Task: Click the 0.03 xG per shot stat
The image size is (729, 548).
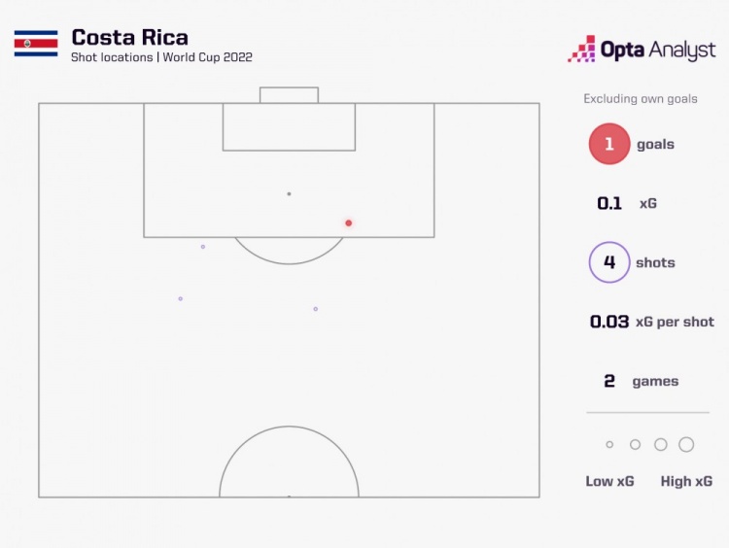Action: pyautogui.click(x=651, y=322)
